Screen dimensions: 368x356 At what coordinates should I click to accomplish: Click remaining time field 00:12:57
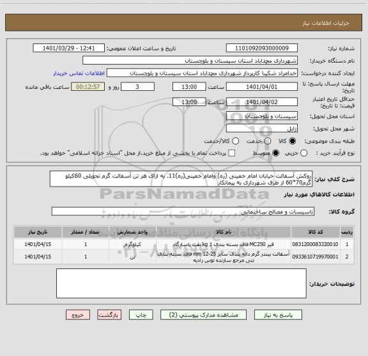(88, 87)
